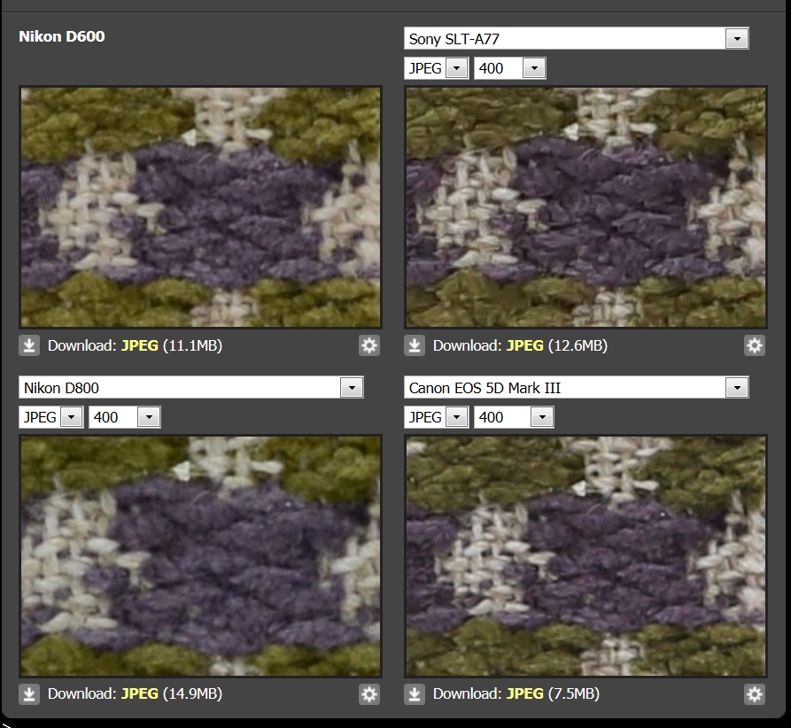Open the Sony SLT-A77 camera dropdown
The image size is (791, 728).
point(576,39)
